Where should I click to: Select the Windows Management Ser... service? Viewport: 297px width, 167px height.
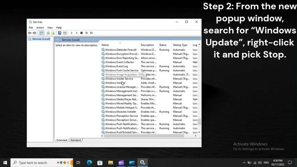[122, 95]
